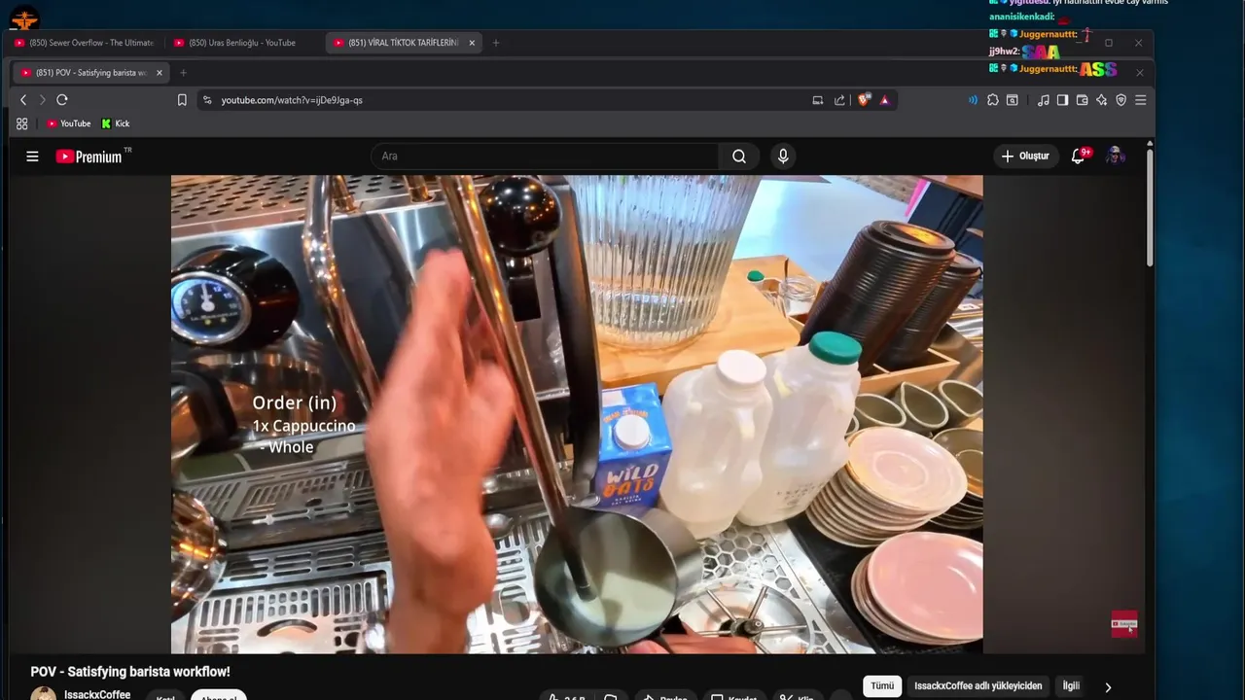
Task: Click the toolbar icon right of extensions
Action: coord(1013,100)
